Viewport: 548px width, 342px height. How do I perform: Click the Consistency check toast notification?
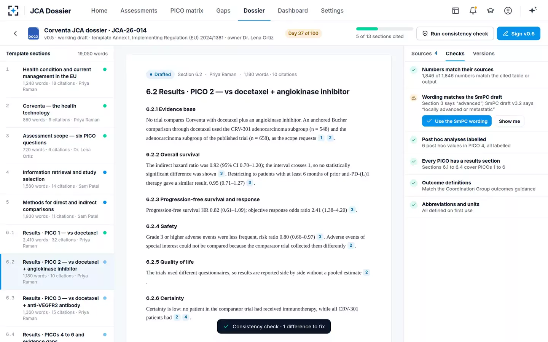pyautogui.click(x=274, y=326)
